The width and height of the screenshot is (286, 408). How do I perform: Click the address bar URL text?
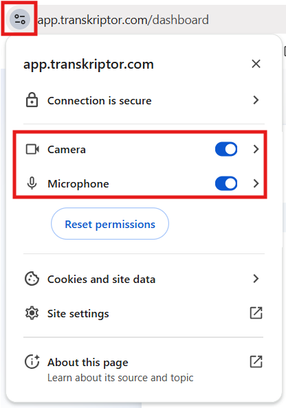coord(123,20)
